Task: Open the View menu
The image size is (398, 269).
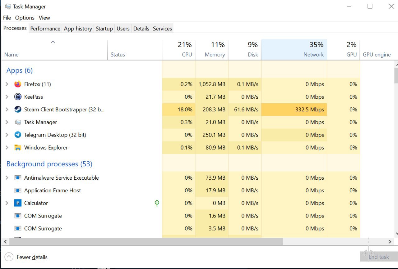Action: pyautogui.click(x=44, y=18)
